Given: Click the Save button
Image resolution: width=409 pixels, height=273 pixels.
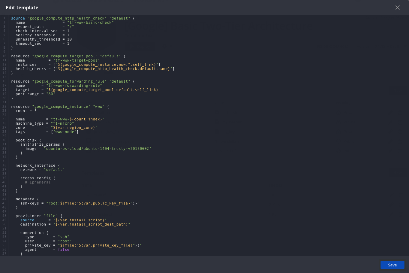Looking at the screenshot, I should (392, 265).
